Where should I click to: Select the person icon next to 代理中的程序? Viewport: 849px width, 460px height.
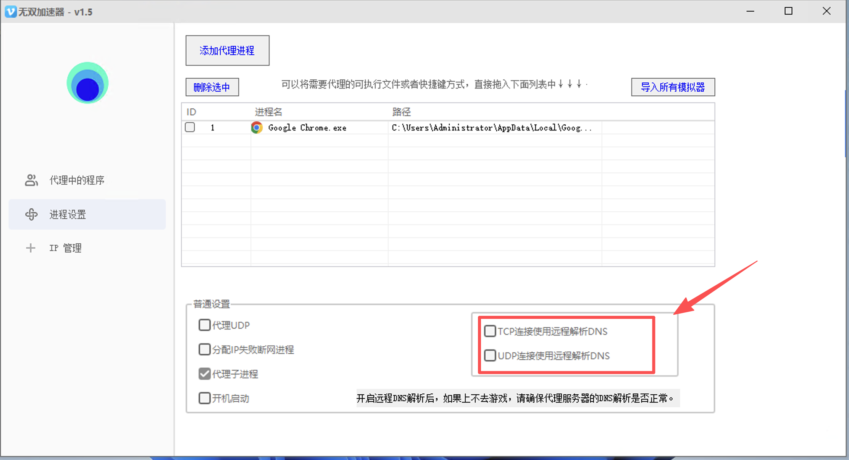coord(31,180)
